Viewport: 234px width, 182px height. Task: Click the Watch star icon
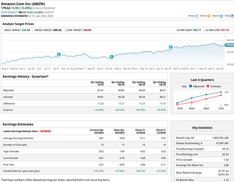221,16
